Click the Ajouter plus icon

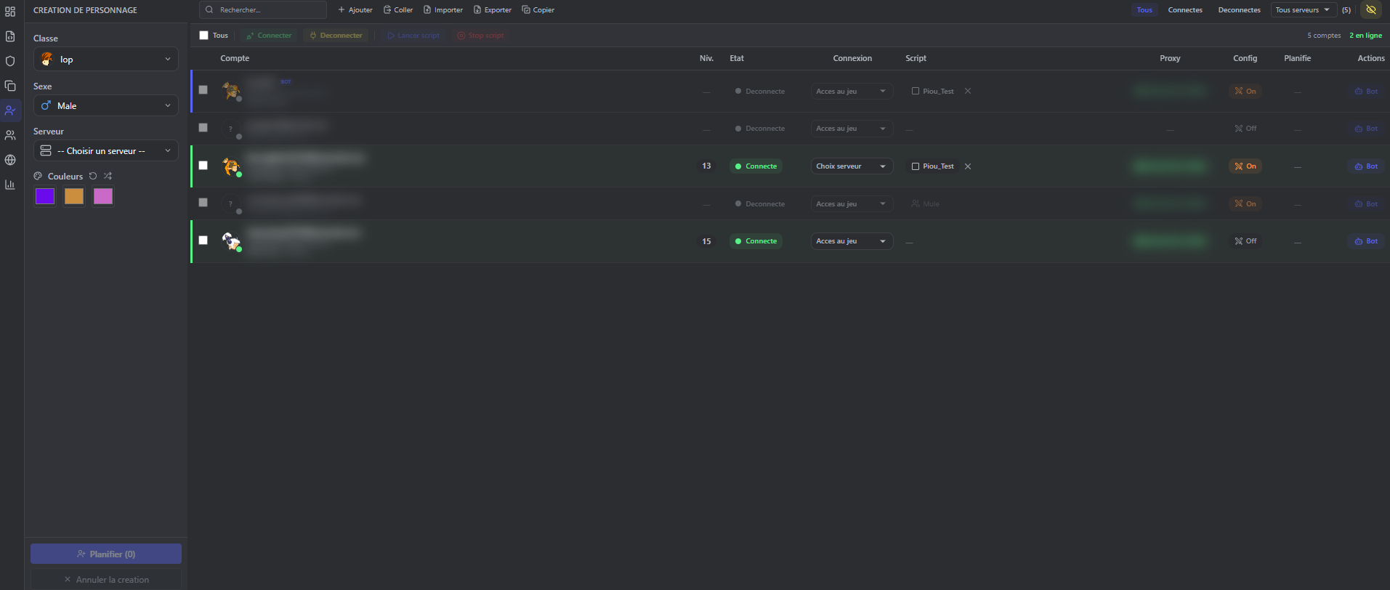[x=342, y=10]
